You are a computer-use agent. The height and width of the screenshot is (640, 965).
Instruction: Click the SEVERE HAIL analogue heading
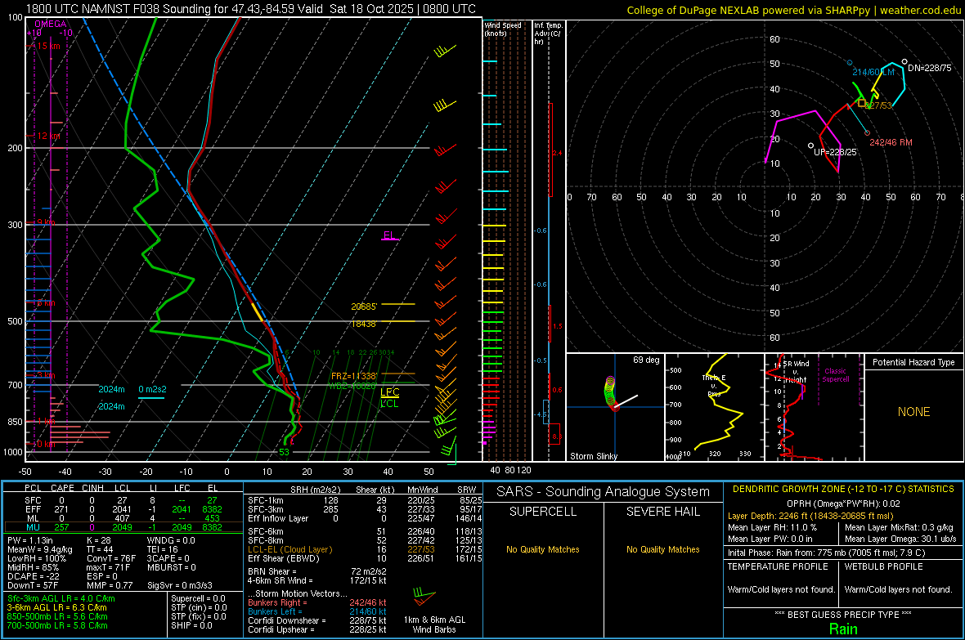click(662, 512)
